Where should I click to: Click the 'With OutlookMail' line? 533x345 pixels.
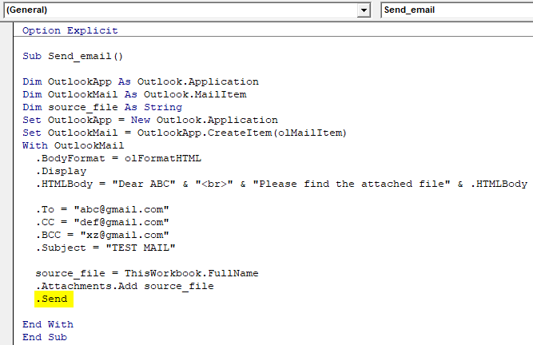coord(73,145)
